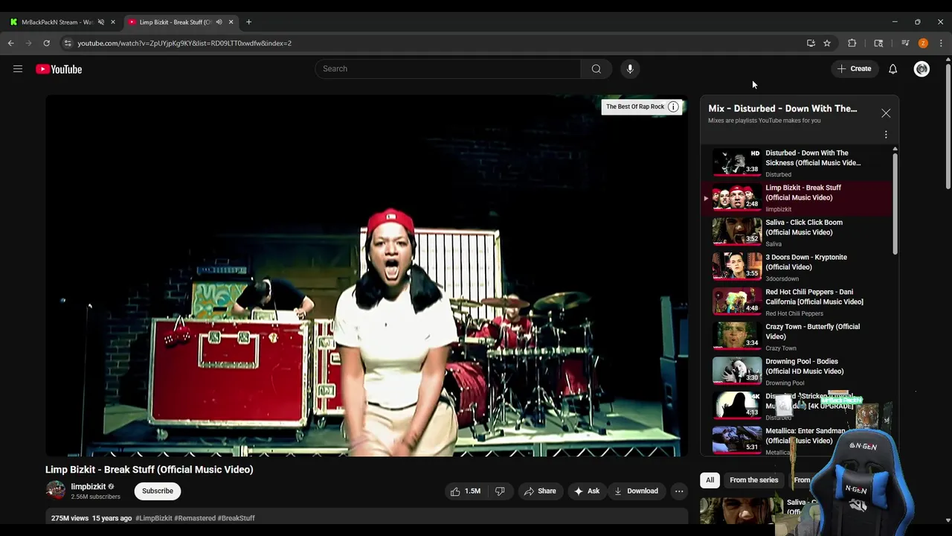Image resolution: width=952 pixels, height=536 pixels.
Task: Select the All filter chip
Action: coord(710,480)
